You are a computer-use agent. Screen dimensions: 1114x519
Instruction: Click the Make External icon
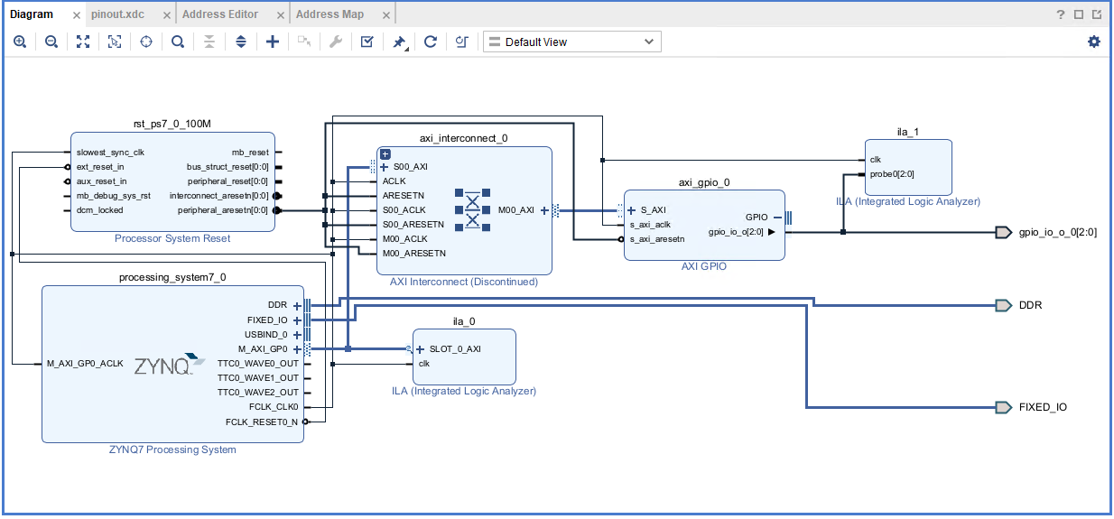click(304, 42)
